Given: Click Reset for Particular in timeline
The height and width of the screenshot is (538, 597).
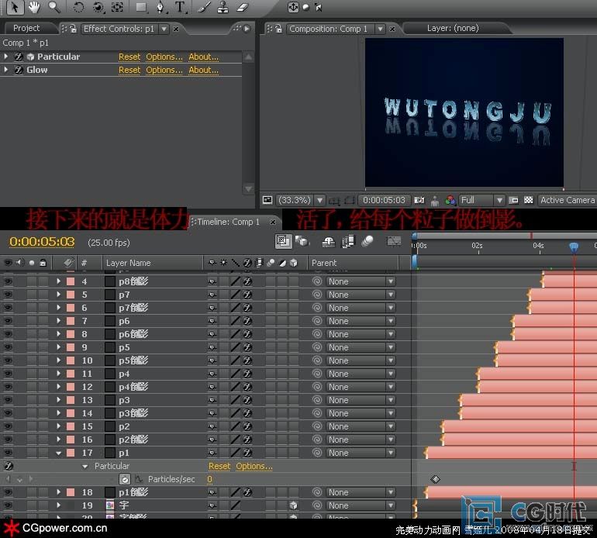Looking at the screenshot, I should coord(219,467).
